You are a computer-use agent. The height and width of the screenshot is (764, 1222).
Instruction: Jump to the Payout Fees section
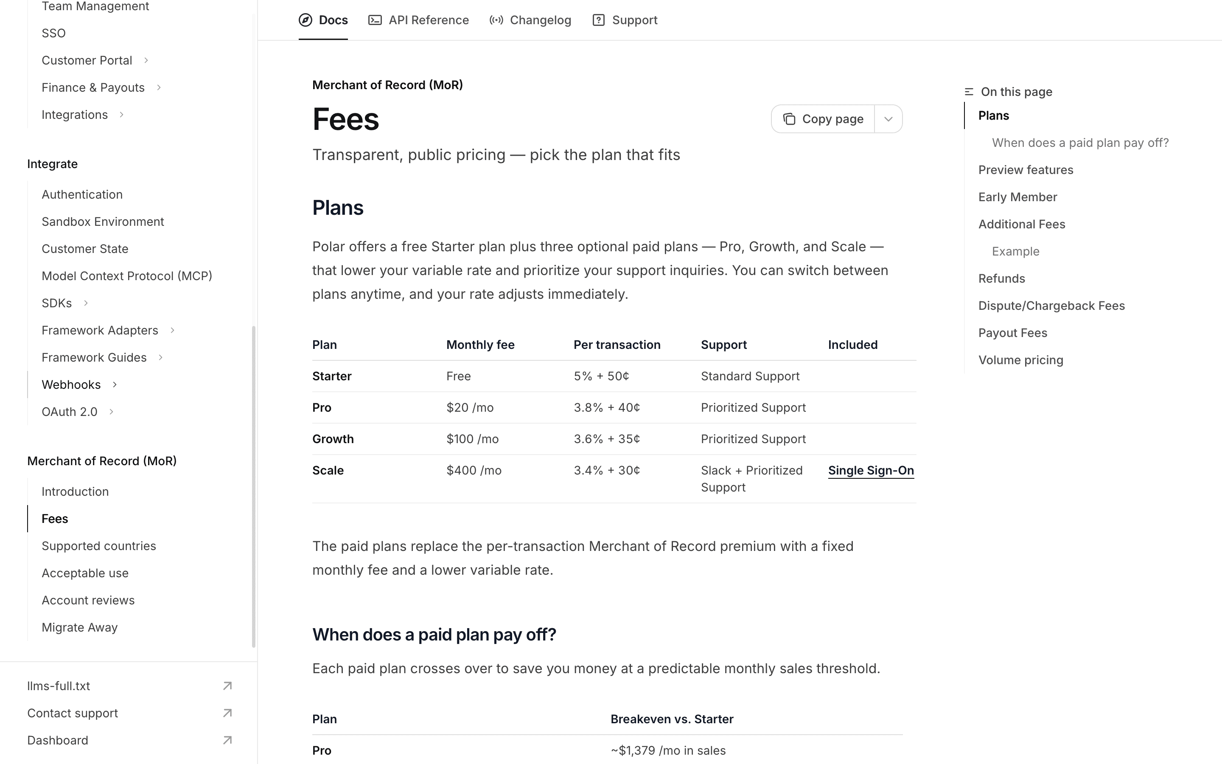click(1012, 334)
